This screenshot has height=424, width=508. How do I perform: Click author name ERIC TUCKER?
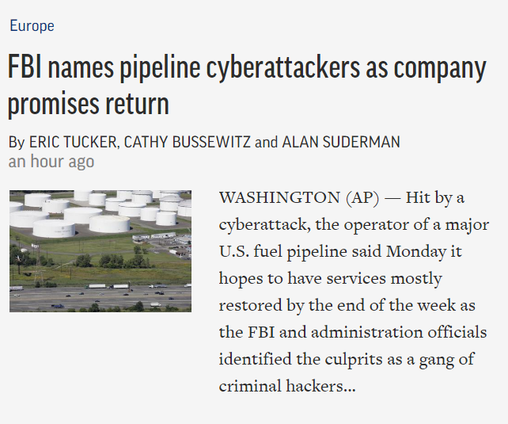tap(73, 142)
